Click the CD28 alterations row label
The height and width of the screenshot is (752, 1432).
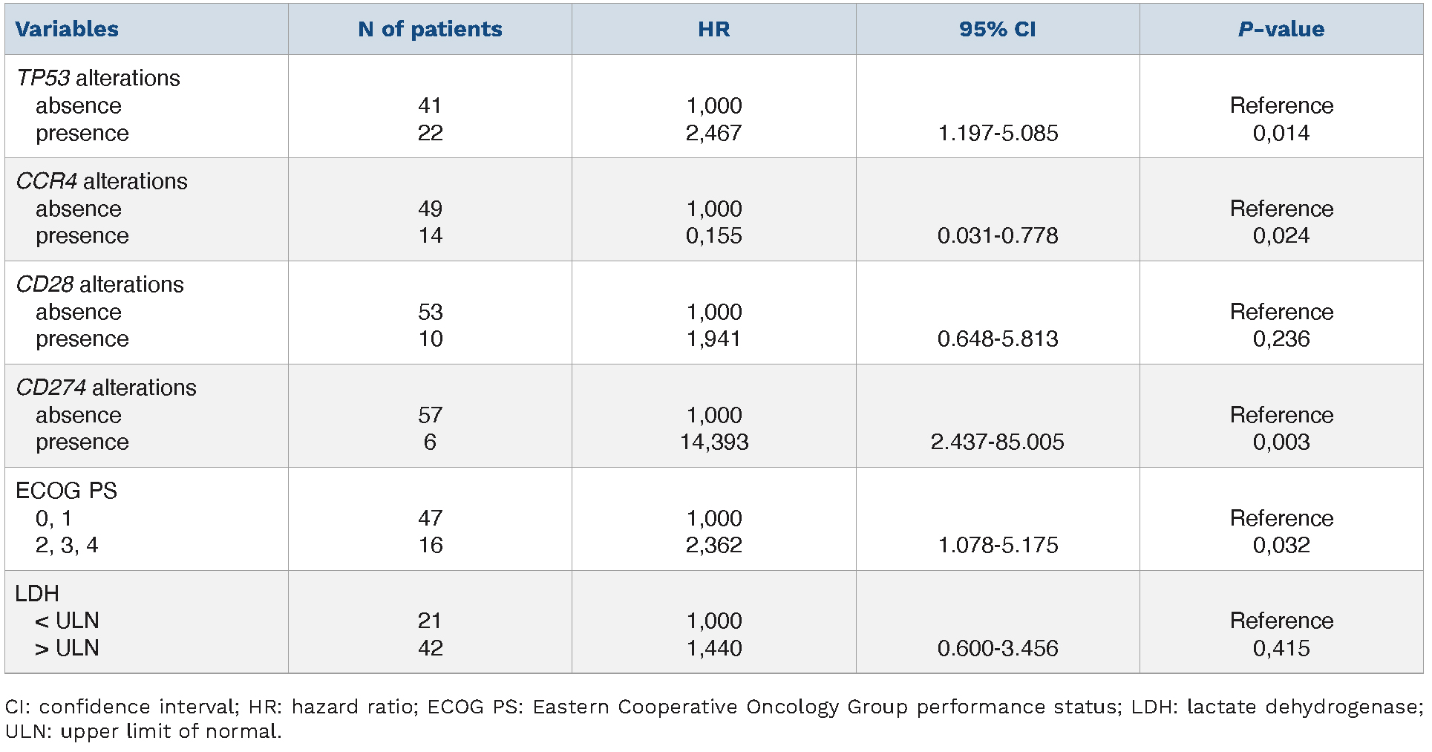[x=99, y=284]
